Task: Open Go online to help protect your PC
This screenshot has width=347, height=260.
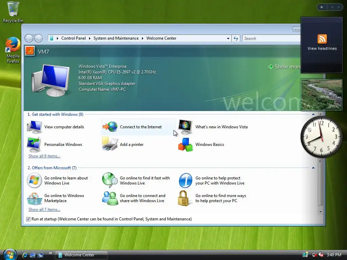Action: coord(211,180)
